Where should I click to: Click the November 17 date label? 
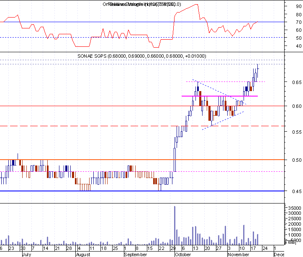[x=253, y=248]
